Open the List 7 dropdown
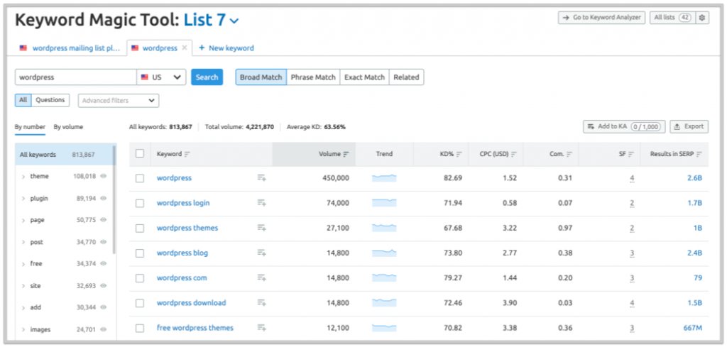The height and width of the screenshot is (347, 727). [x=212, y=20]
